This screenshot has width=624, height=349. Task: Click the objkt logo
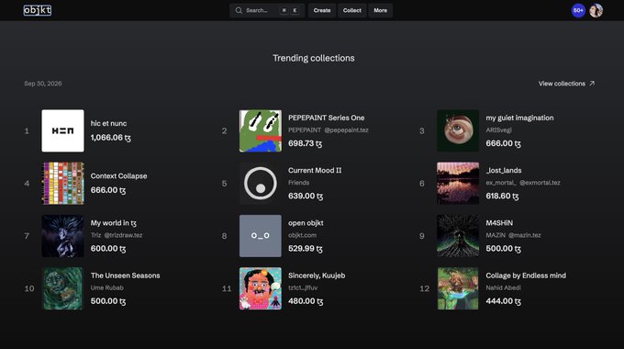pos(38,10)
